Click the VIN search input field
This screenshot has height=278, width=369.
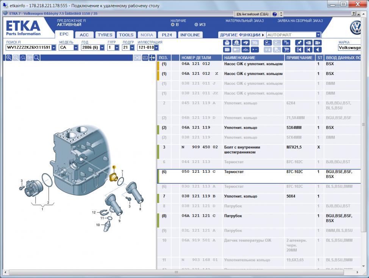tap(28, 47)
